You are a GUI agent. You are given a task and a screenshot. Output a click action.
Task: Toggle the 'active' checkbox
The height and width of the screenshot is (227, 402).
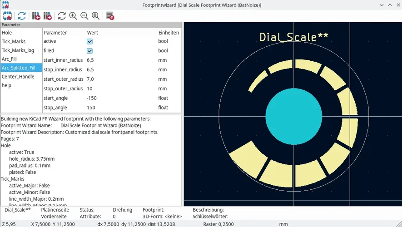(90, 41)
